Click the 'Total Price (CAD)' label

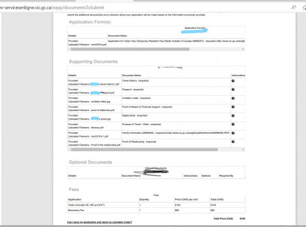223,218
